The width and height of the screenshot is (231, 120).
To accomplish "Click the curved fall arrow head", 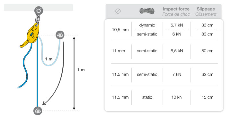I will (44, 103).
